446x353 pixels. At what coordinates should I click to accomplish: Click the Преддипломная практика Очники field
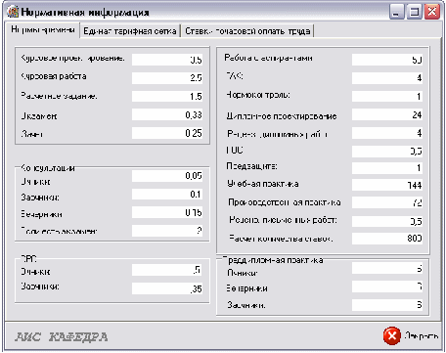387,268
